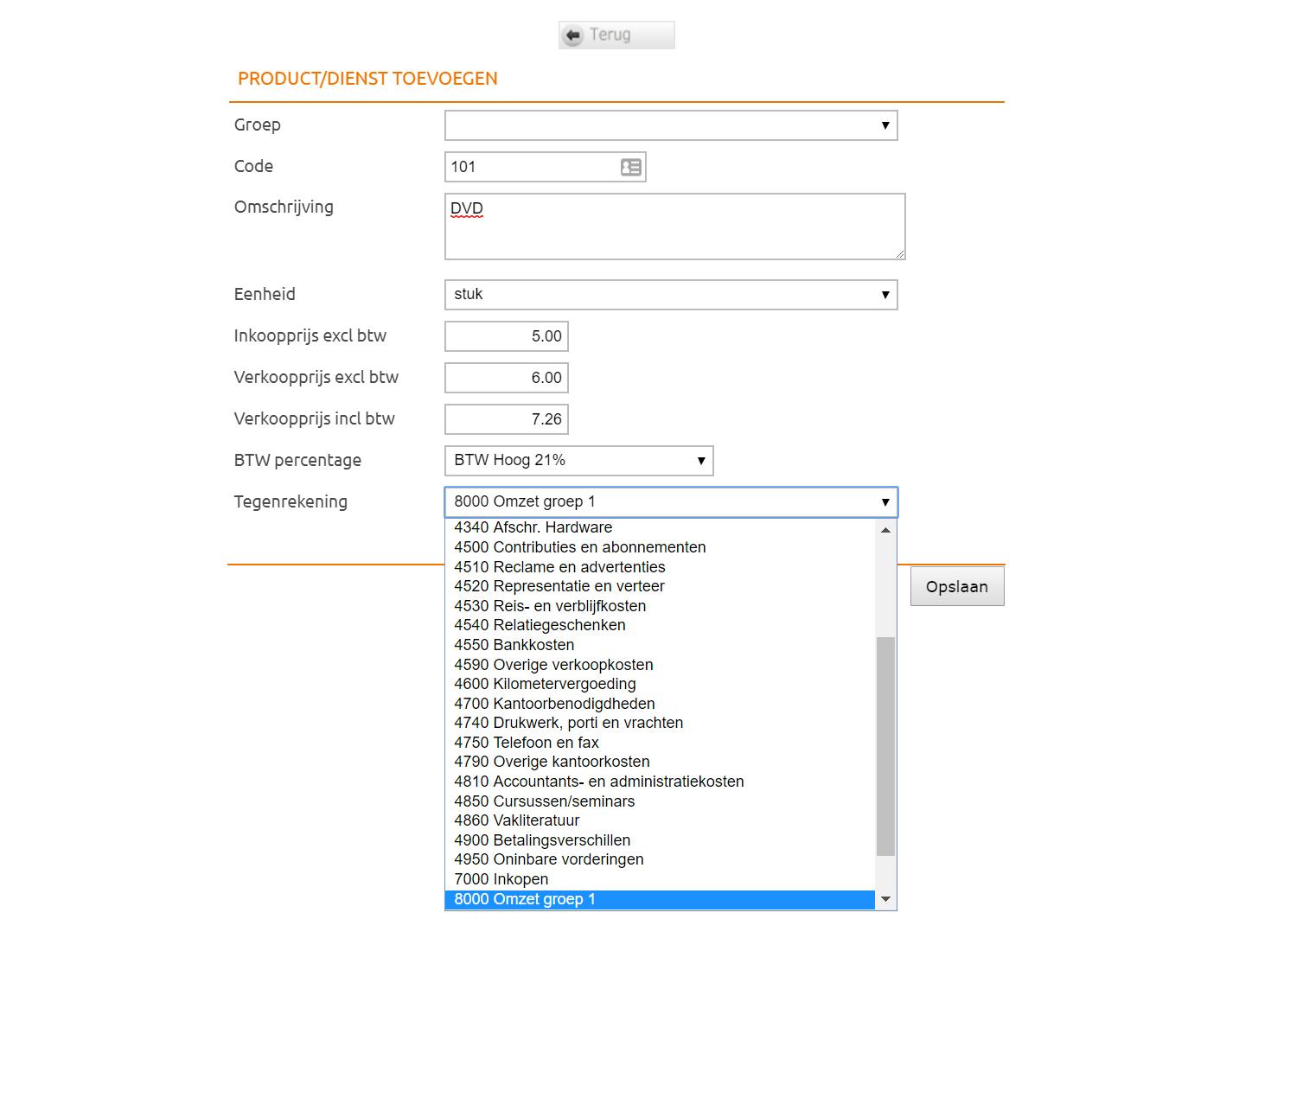Pick 4850 Cursussen/seminars option
Image resolution: width=1290 pixels, height=1117 pixels.
(661, 801)
